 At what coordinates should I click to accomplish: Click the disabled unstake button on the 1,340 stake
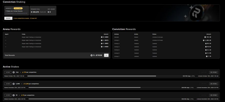(x=204, y=84)
